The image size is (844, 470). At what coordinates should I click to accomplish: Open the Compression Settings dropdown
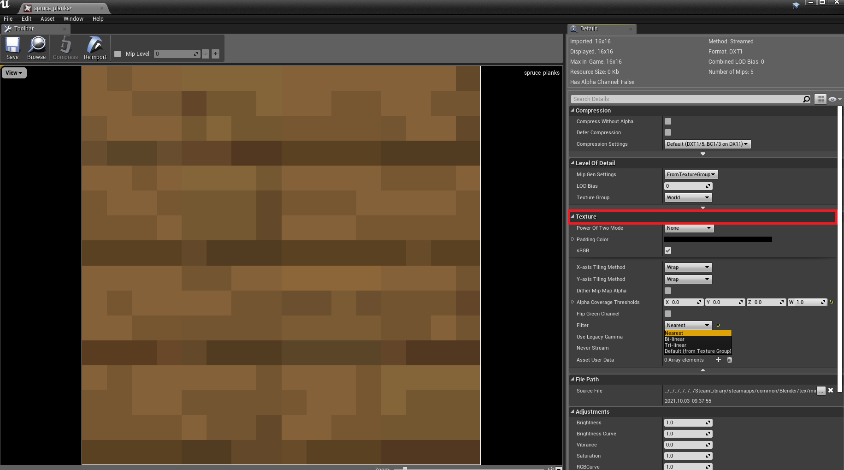click(x=708, y=144)
